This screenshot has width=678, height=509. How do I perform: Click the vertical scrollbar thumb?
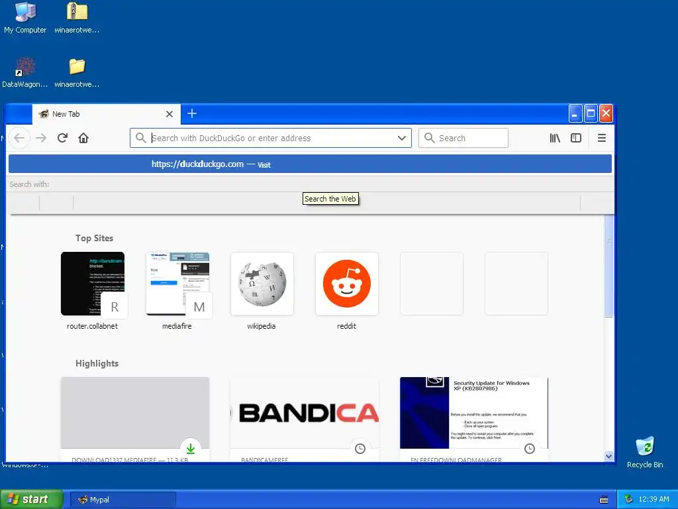click(x=609, y=266)
